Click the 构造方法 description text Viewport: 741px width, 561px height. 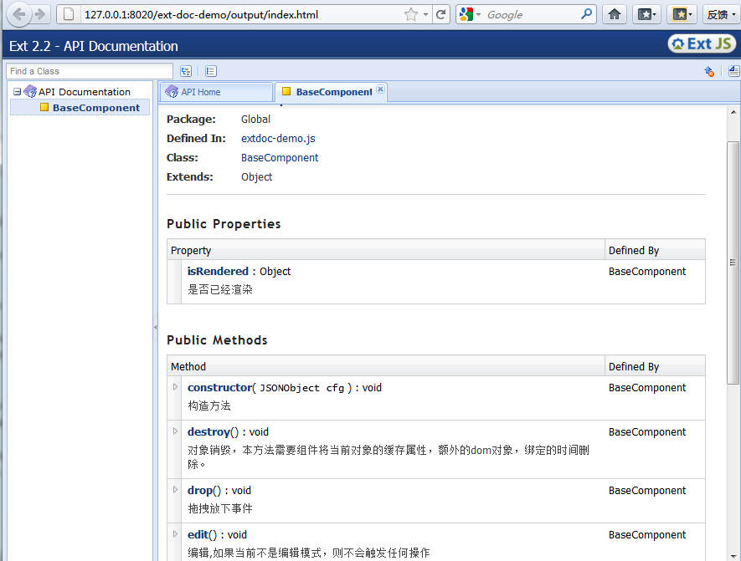[x=209, y=405]
